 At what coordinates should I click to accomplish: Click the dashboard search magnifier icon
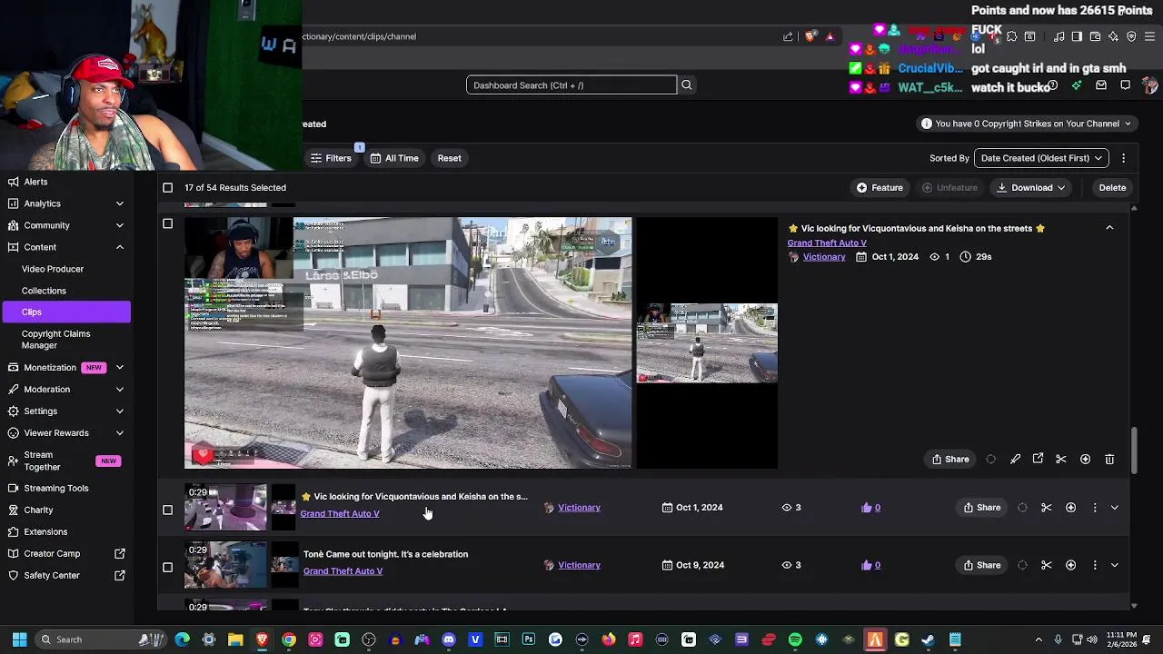pyautogui.click(x=687, y=85)
